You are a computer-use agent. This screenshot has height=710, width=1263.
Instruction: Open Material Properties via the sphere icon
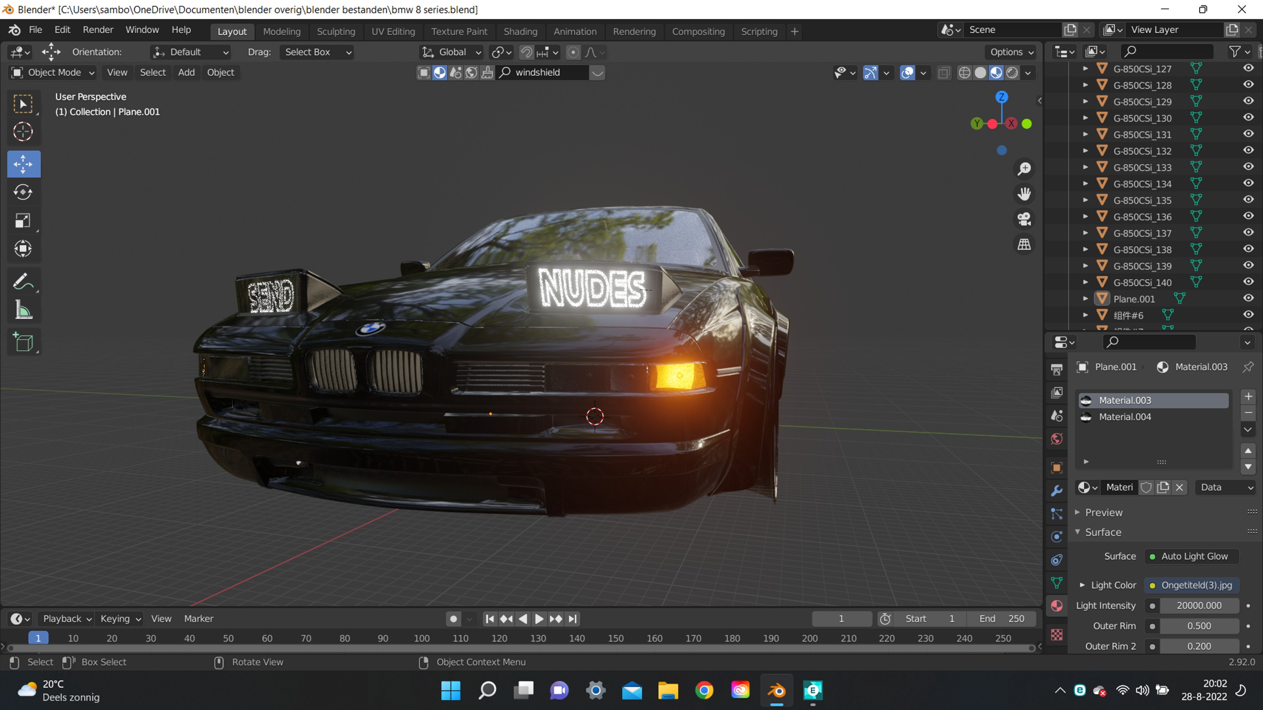(1057, 606)
